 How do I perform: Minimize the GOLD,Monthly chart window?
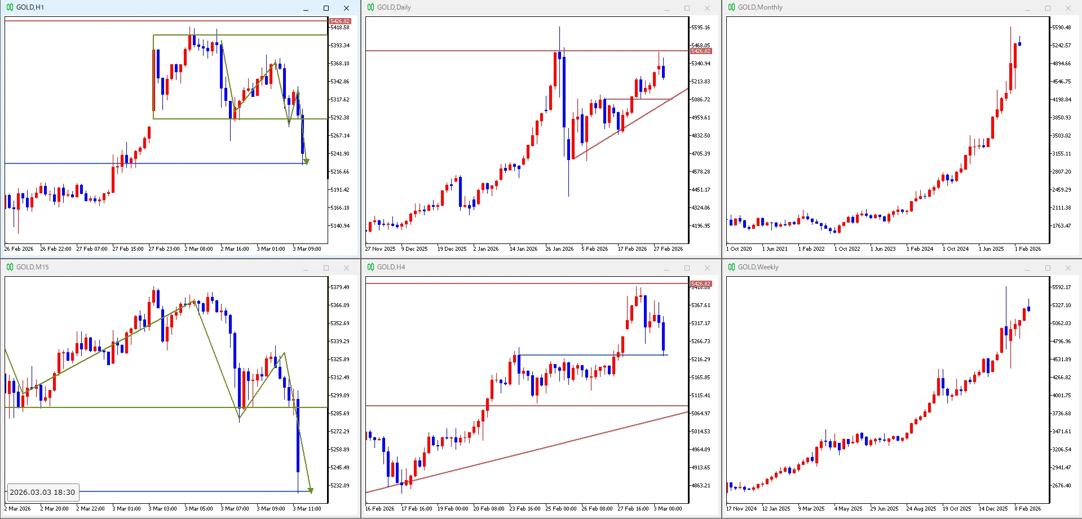pos(1027,8)
